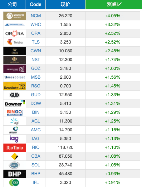Screen dimensions: 142x189
Task: Click the chart icon in 涨幅 header
Action: pos(120,4)
